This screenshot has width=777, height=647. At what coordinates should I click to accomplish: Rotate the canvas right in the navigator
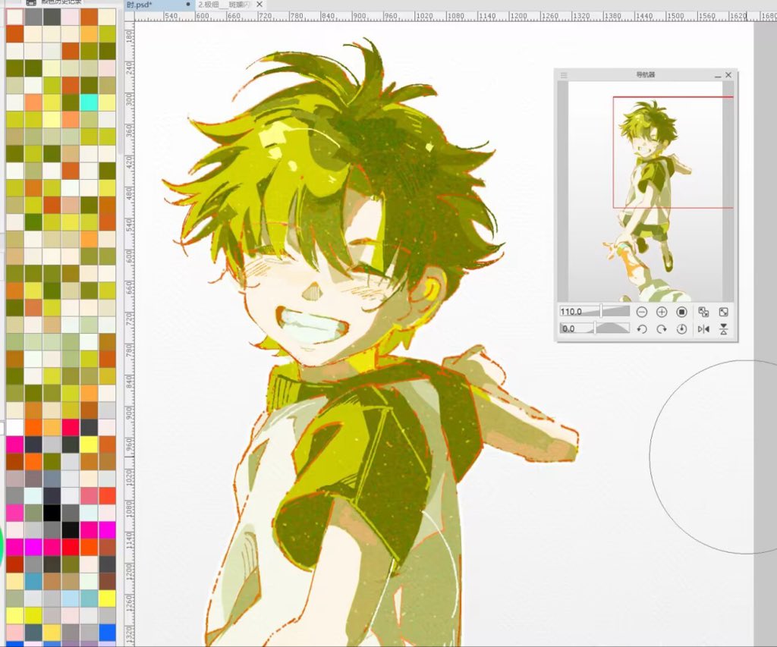[662, 329]
